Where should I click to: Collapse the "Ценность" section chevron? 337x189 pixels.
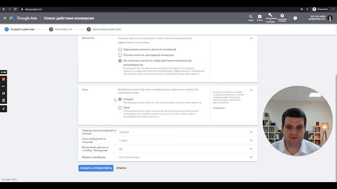251,38
